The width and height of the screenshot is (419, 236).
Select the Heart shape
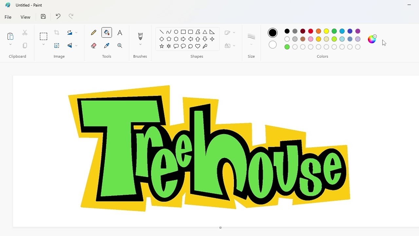[198, 46]
